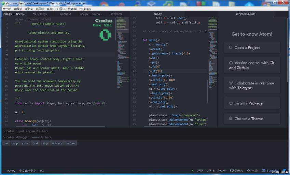Click the GitHub octocat icon in status bar

click(x=232, y=170)
